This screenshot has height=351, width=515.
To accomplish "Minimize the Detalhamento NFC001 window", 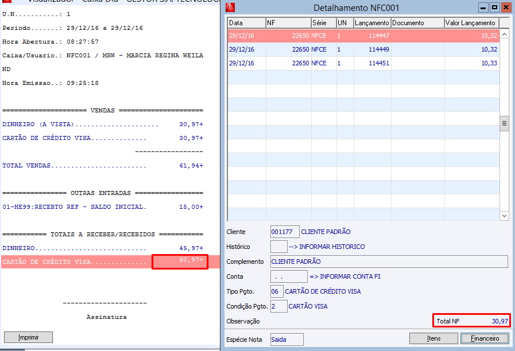I will (483, 7).
